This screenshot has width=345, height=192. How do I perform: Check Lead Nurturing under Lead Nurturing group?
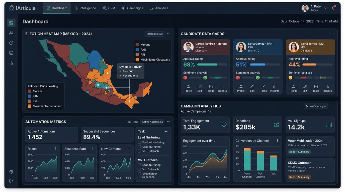click(139, 147)
